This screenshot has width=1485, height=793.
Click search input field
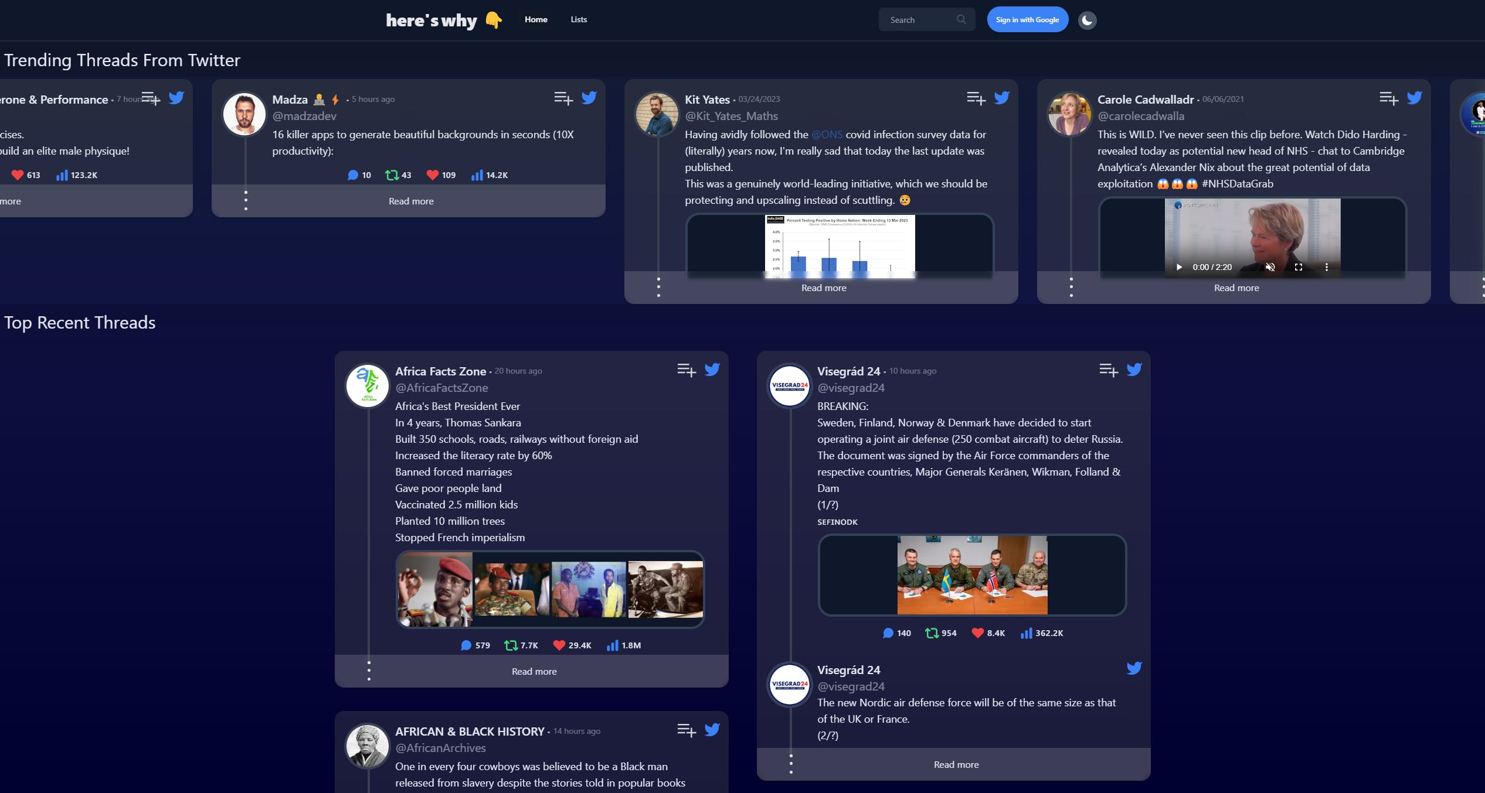[x=923, y=20]
